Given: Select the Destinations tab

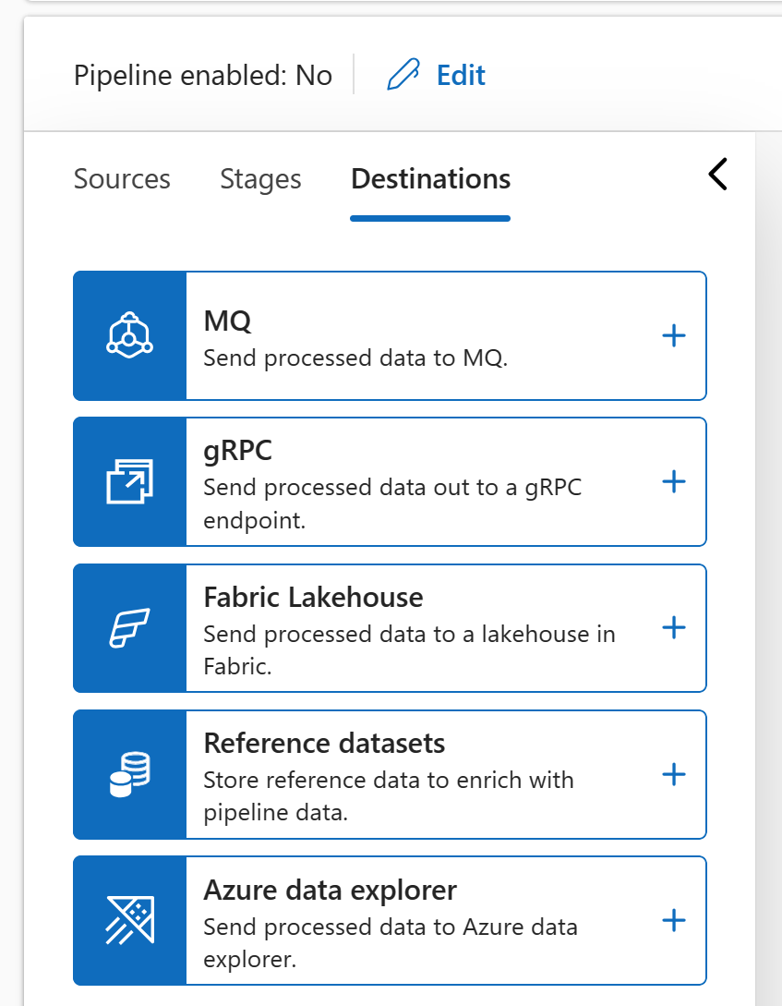Looking at the screenshot, I should pyautogui.click(x=431, y=179).
